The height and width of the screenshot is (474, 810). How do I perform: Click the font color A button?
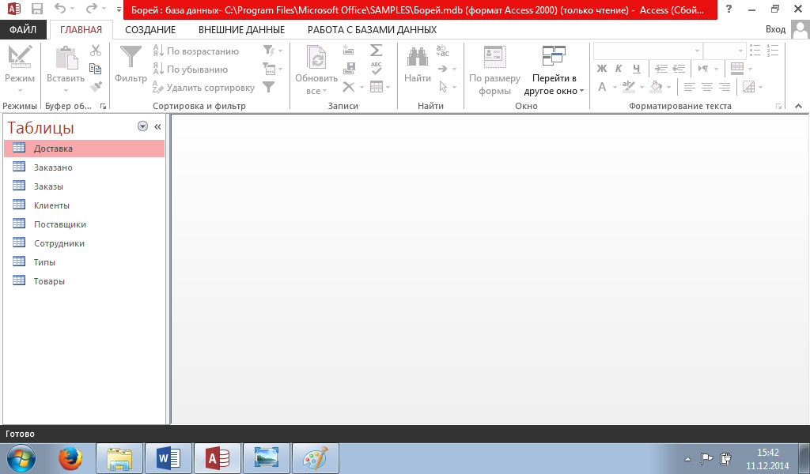(602, 87)
